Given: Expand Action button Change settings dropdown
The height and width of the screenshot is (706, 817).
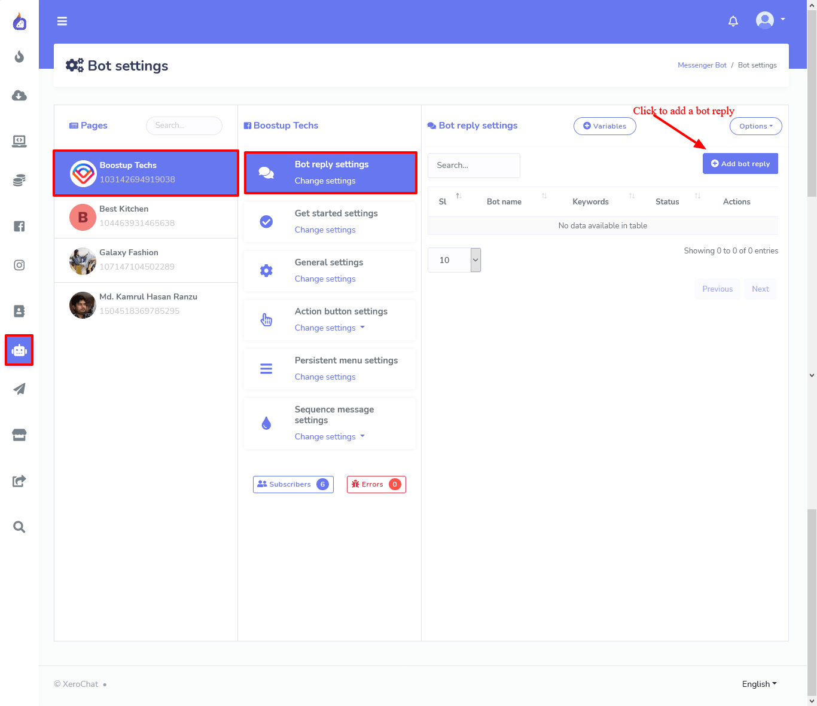Looking at the screenshot, I should click(x=330, y=328).
